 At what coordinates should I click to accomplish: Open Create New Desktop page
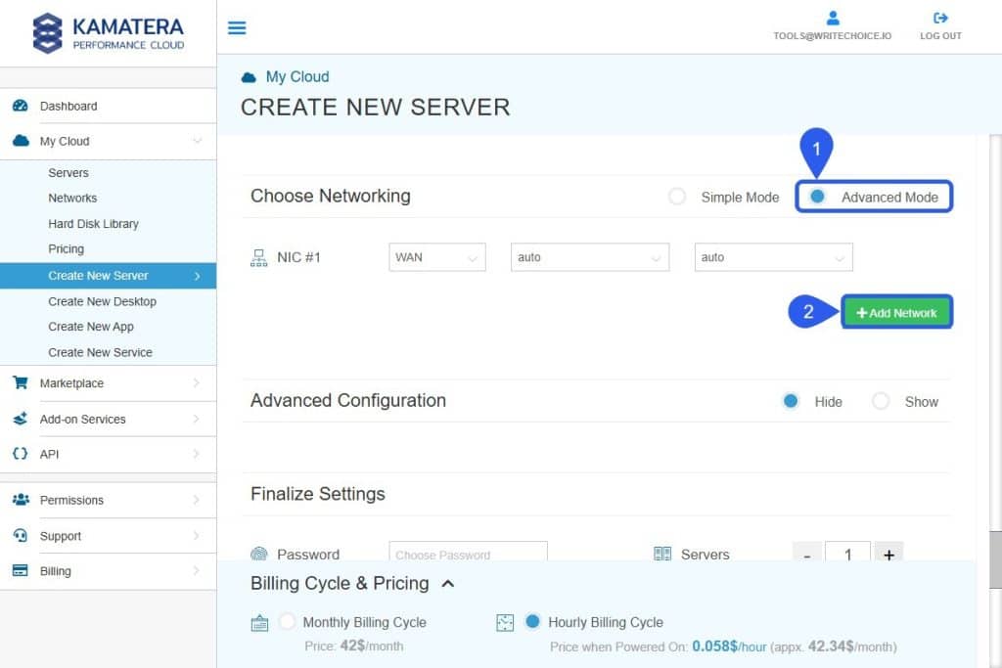(102, 301)
